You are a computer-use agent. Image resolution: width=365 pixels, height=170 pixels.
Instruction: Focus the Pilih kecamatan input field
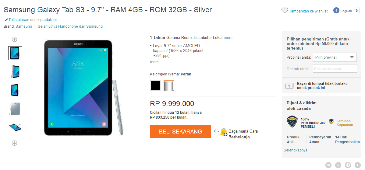pos(335,69)
